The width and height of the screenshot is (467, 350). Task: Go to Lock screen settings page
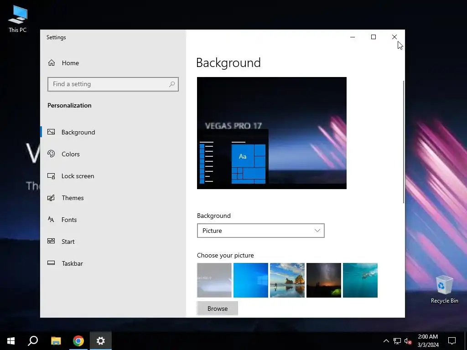113,176
